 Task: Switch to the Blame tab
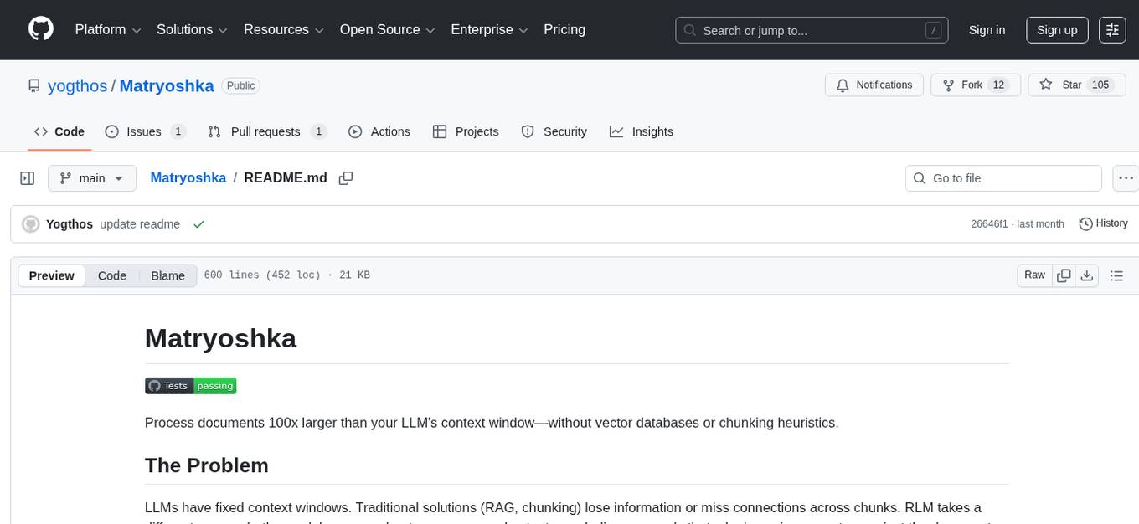167,275
